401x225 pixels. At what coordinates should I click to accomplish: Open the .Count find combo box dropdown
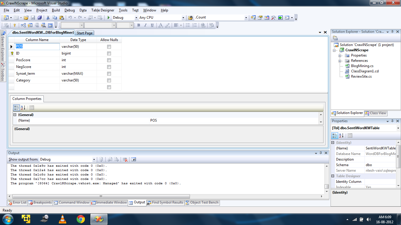(246, 18)
